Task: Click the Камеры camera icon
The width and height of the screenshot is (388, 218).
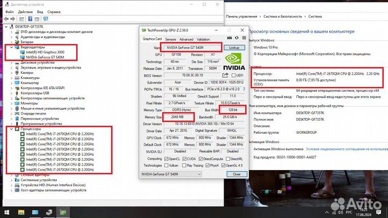Action: [17, 73]
